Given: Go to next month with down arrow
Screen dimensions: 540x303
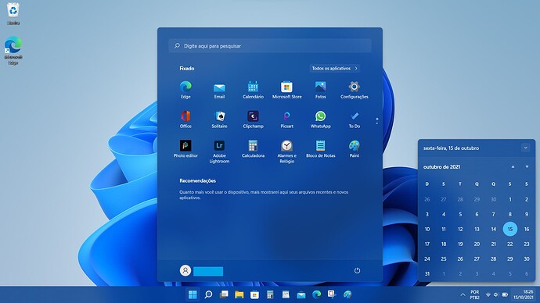Looking at the screenshot, I should tap(527, 167).
